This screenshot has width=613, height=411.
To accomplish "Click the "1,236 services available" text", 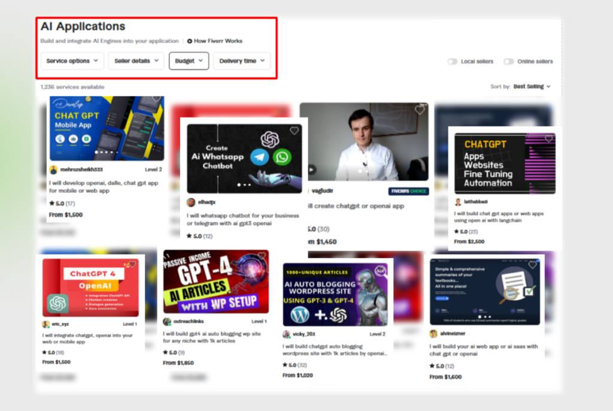I will [72, 87].
